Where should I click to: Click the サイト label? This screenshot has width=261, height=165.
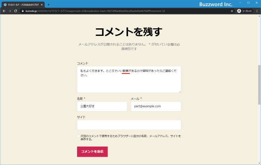pyautogui.click(x=81, y=117)
